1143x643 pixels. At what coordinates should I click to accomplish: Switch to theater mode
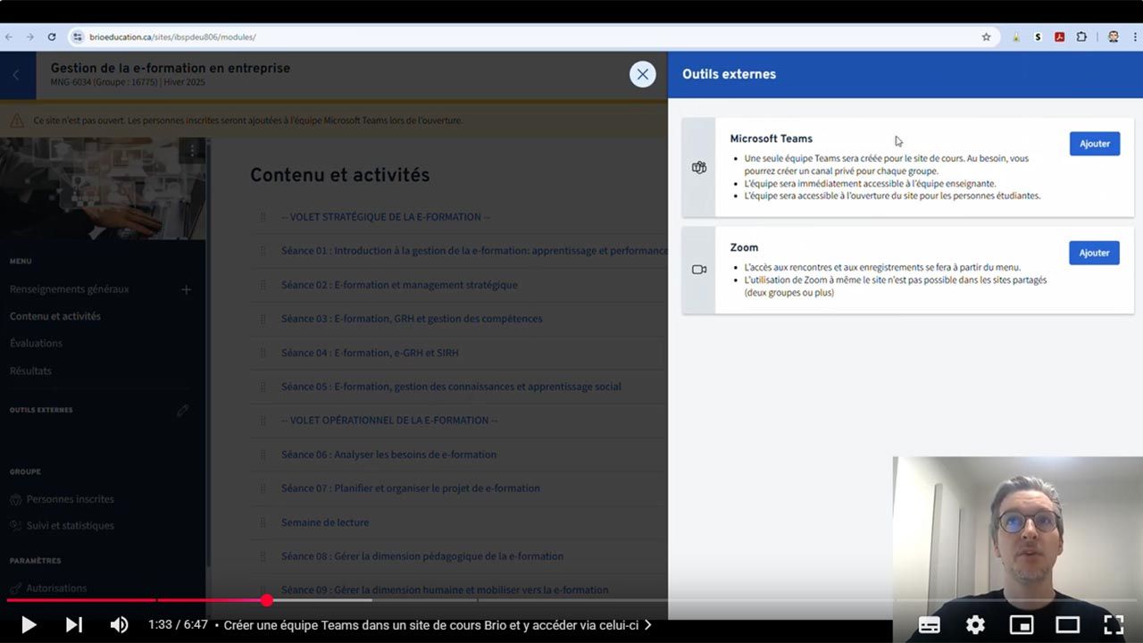click(1067, 625)
